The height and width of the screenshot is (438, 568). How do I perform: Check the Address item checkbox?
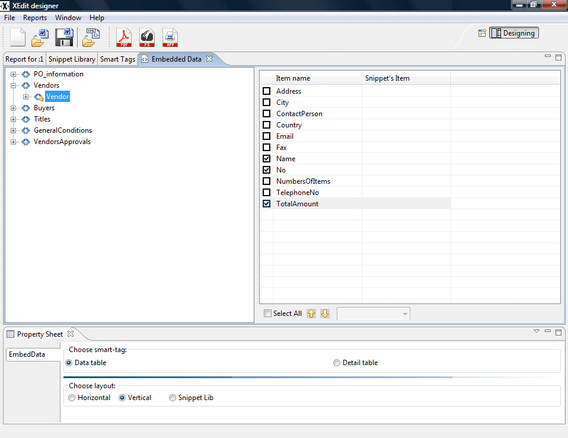click(266, 91)
